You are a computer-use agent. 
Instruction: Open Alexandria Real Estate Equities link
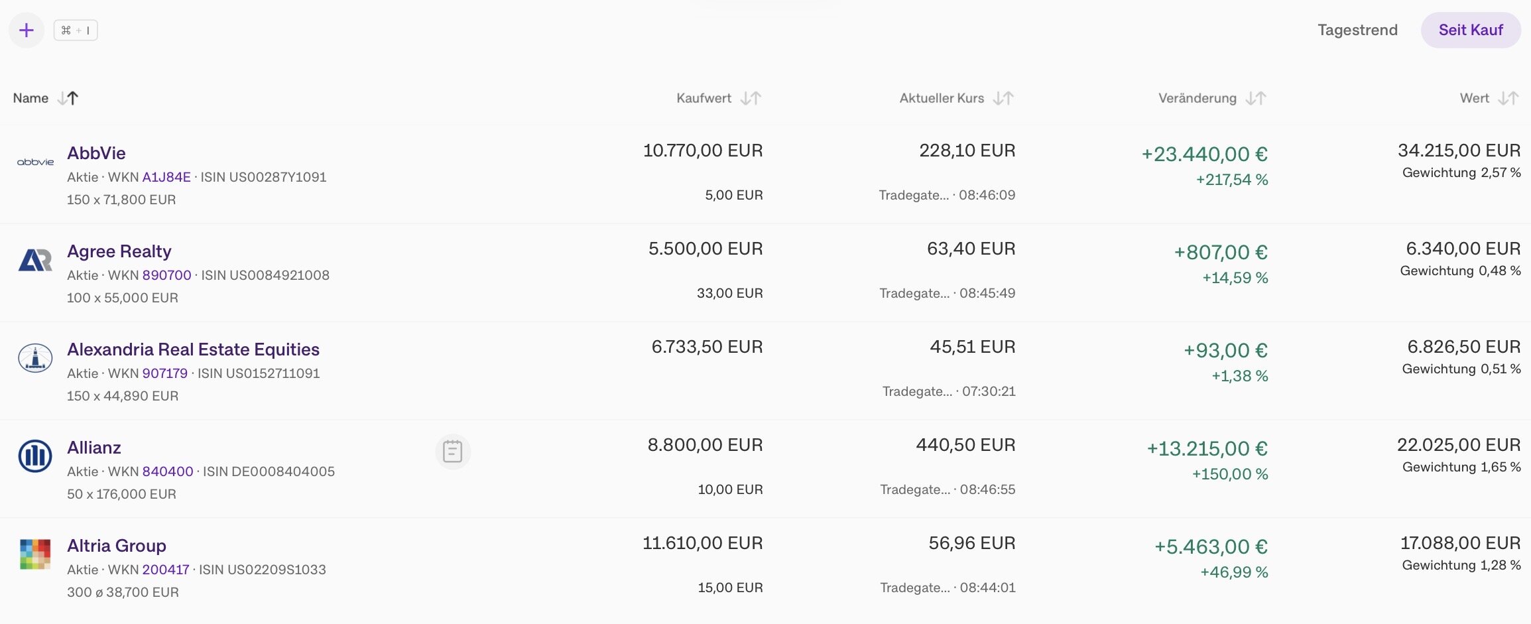(x=193, y=349)
